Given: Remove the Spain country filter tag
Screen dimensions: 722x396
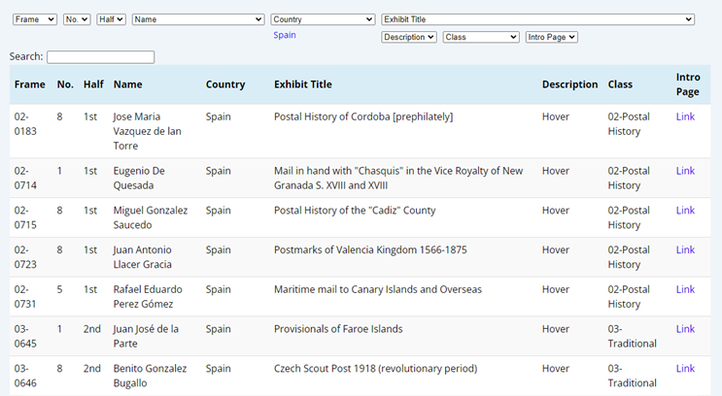Looking at the screenshot, I should coord(285,35).
